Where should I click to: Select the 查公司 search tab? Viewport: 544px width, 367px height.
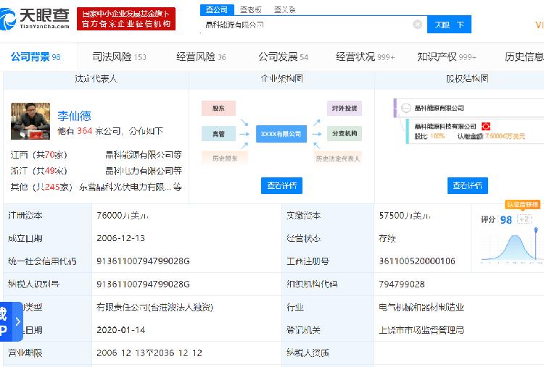[217, 9]
